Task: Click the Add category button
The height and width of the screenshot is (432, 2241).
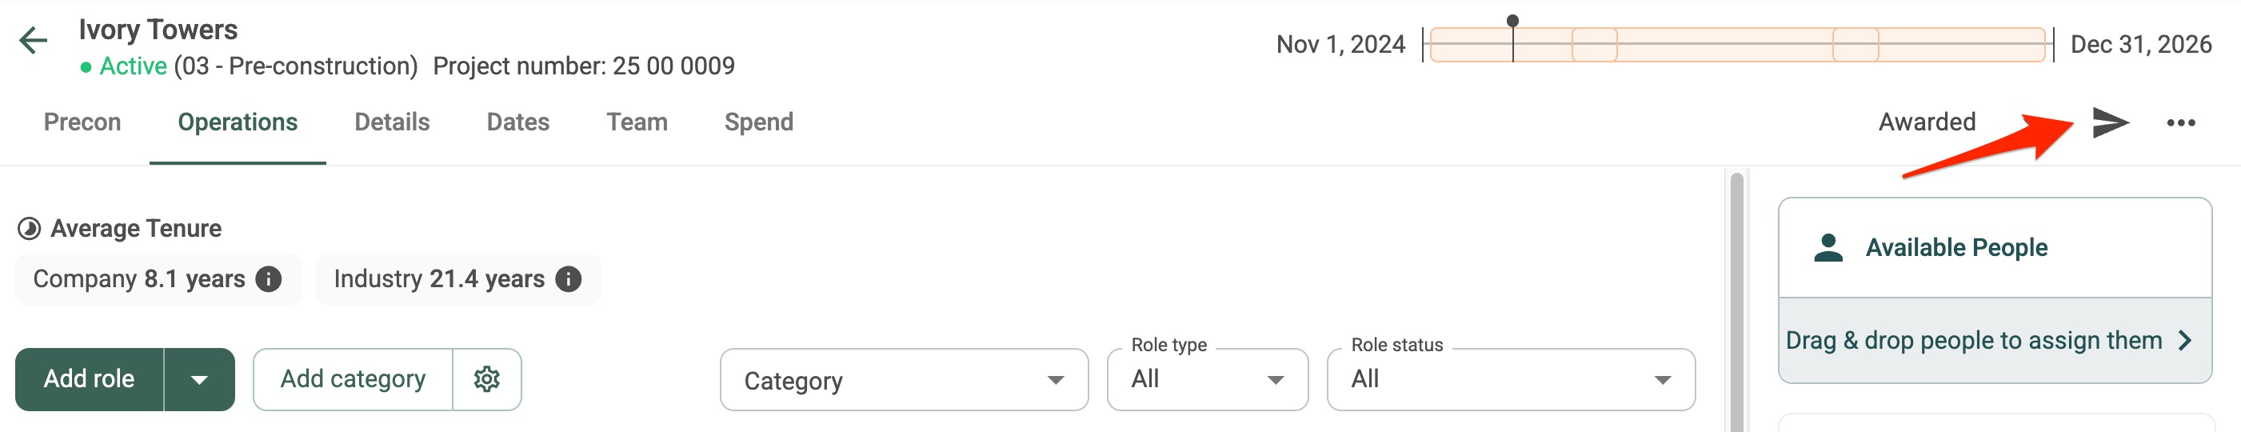Action: point(354,380)
